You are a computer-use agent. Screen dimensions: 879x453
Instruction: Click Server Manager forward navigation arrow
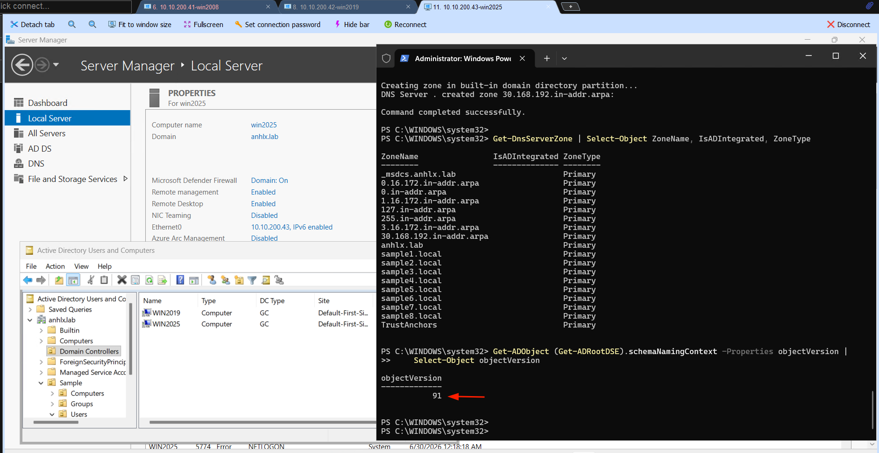42,65
